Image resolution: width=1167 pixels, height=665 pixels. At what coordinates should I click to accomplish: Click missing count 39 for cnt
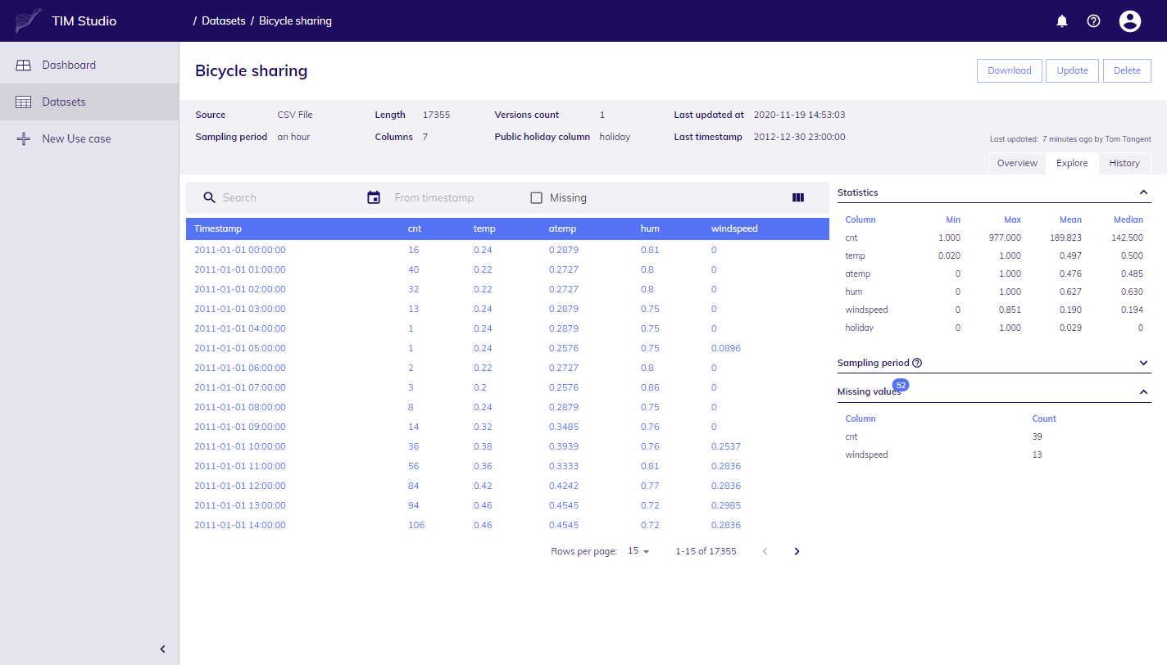(1038, 437)
